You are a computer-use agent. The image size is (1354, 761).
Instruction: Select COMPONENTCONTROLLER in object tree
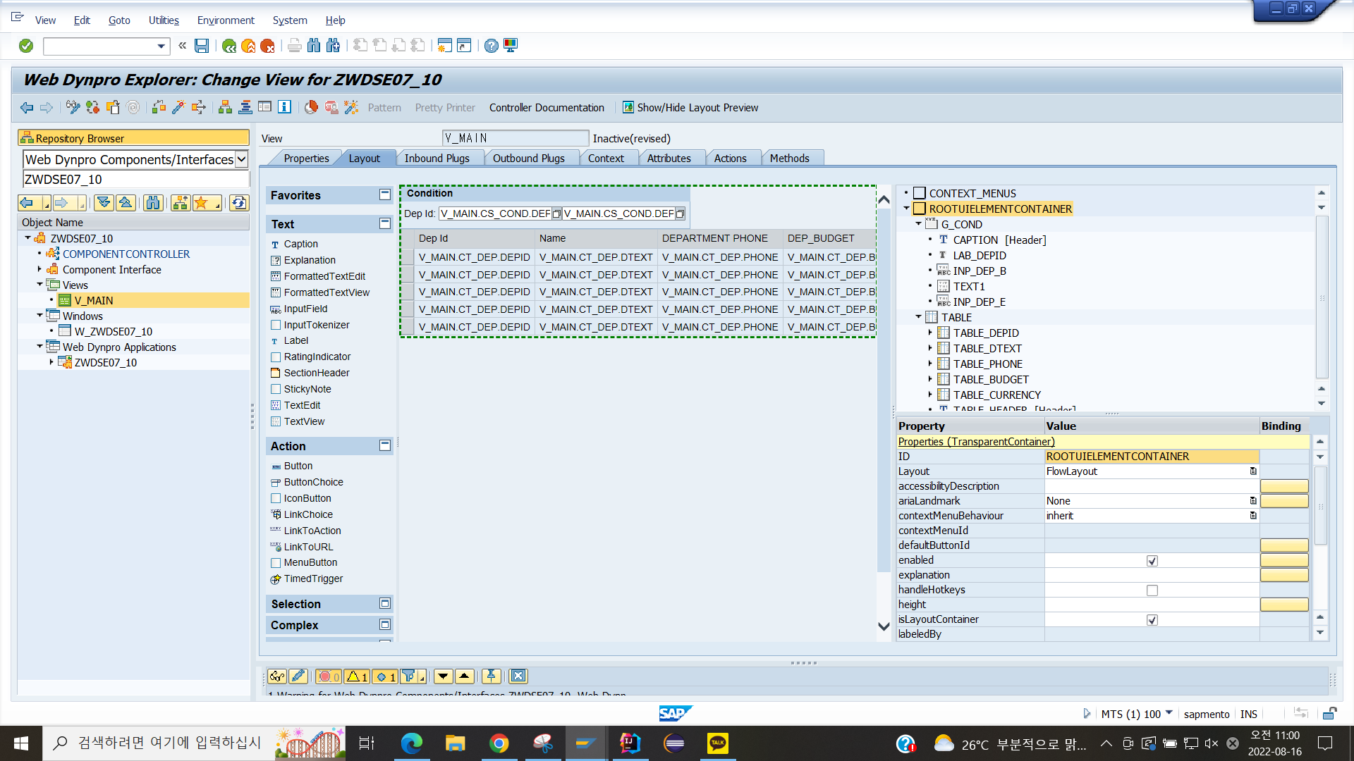pyautogui.click(x=126, y=254)
